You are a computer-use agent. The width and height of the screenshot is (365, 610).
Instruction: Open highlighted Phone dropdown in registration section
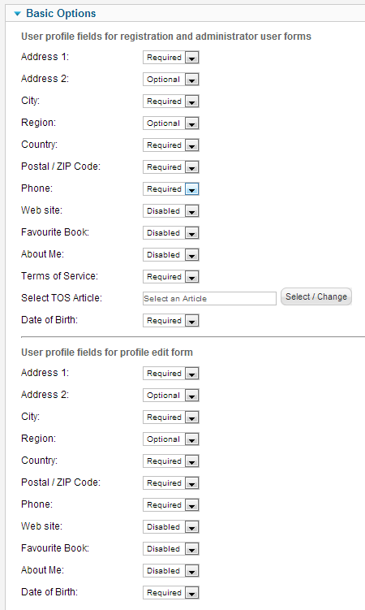(171, 189)
